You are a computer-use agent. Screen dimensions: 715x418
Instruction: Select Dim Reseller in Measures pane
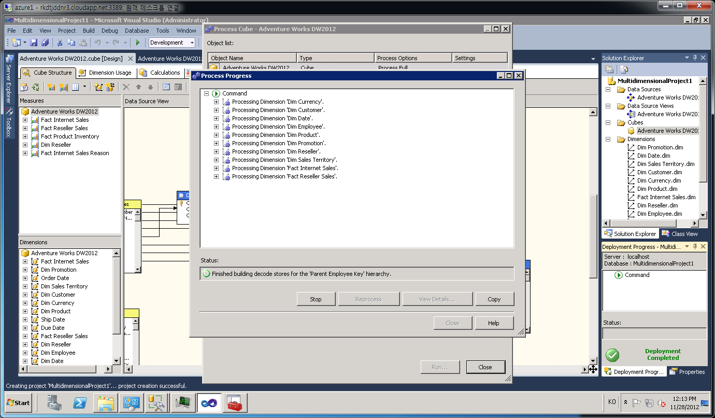tap(56, 145)
